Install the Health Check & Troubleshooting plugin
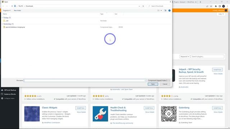Viewport: 230px width, 129px height. [x=149, y=108]
